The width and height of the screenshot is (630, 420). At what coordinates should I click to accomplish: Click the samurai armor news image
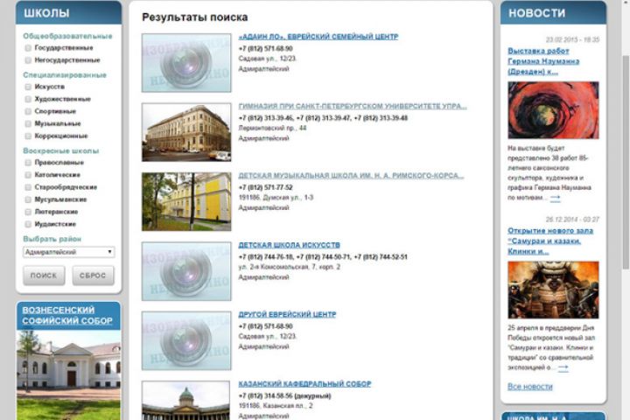553,290
